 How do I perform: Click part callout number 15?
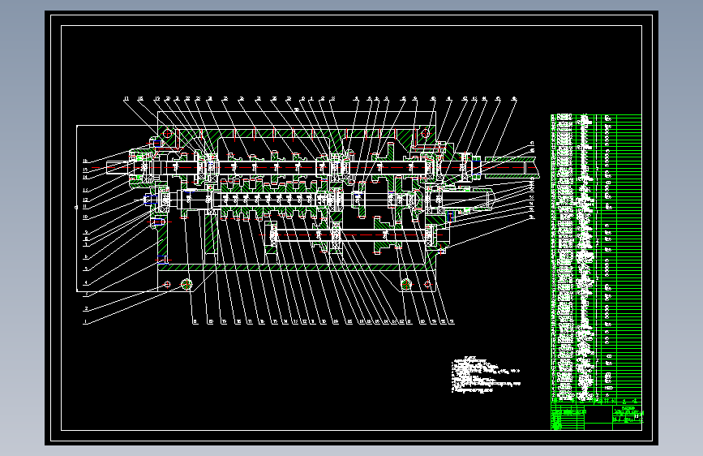pos(85,170)
